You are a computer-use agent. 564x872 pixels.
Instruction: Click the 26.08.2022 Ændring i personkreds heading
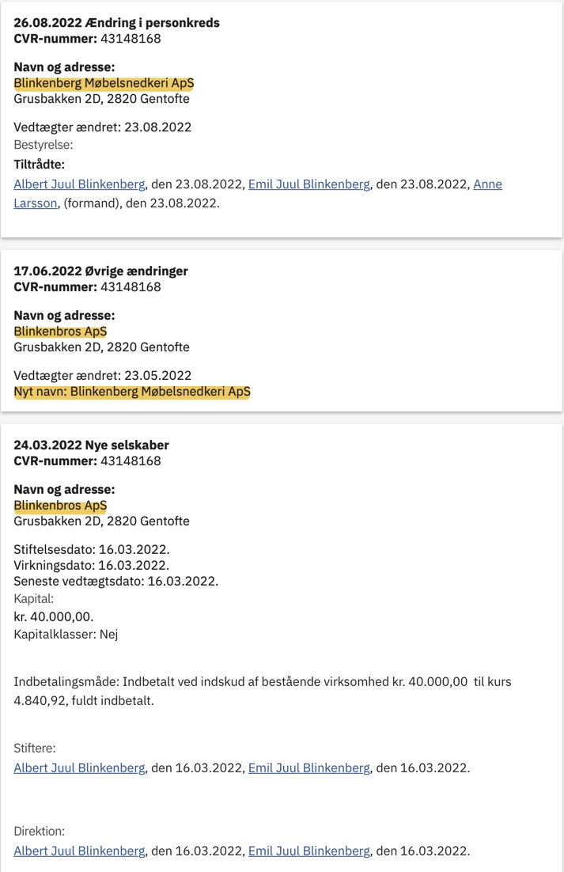click(117, 23)
